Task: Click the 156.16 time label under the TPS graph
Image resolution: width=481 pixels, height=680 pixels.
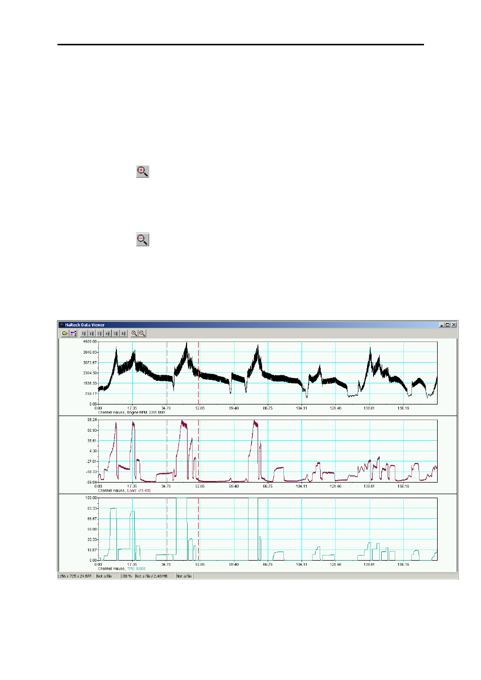Action: coord(403,564)
